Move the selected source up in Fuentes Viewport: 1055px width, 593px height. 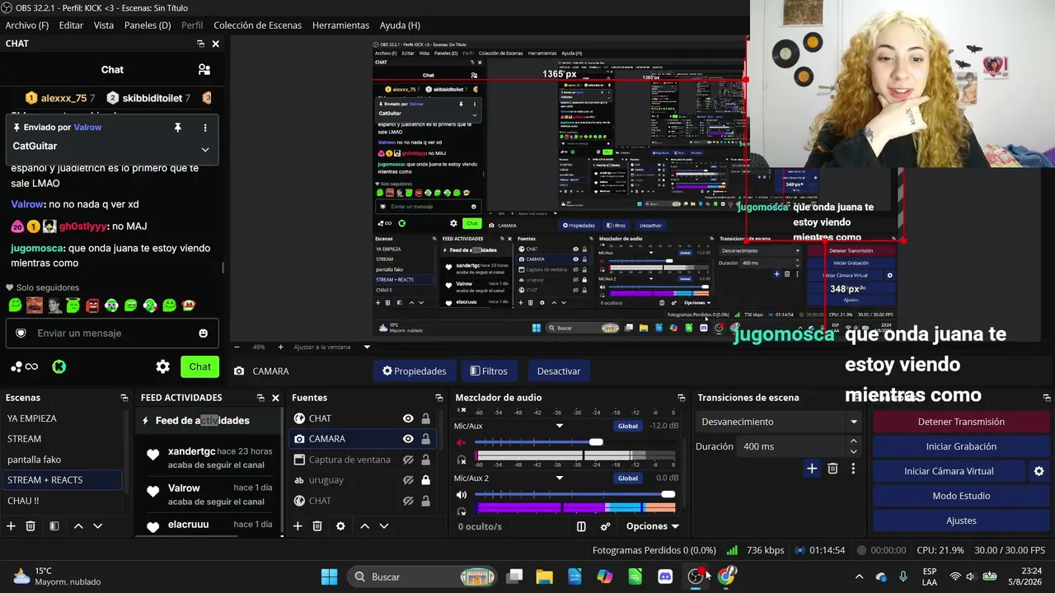click(364, 526)
